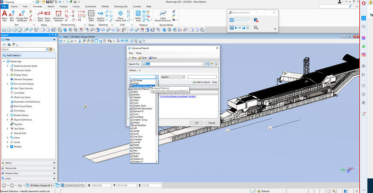373x193 pixels.
Task: Toggle view number 8 button
Action: [x=83, y=185]
